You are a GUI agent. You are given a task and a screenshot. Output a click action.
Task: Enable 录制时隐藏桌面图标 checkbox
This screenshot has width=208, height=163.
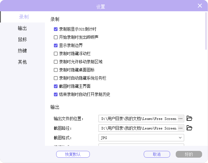coord(56,70)
